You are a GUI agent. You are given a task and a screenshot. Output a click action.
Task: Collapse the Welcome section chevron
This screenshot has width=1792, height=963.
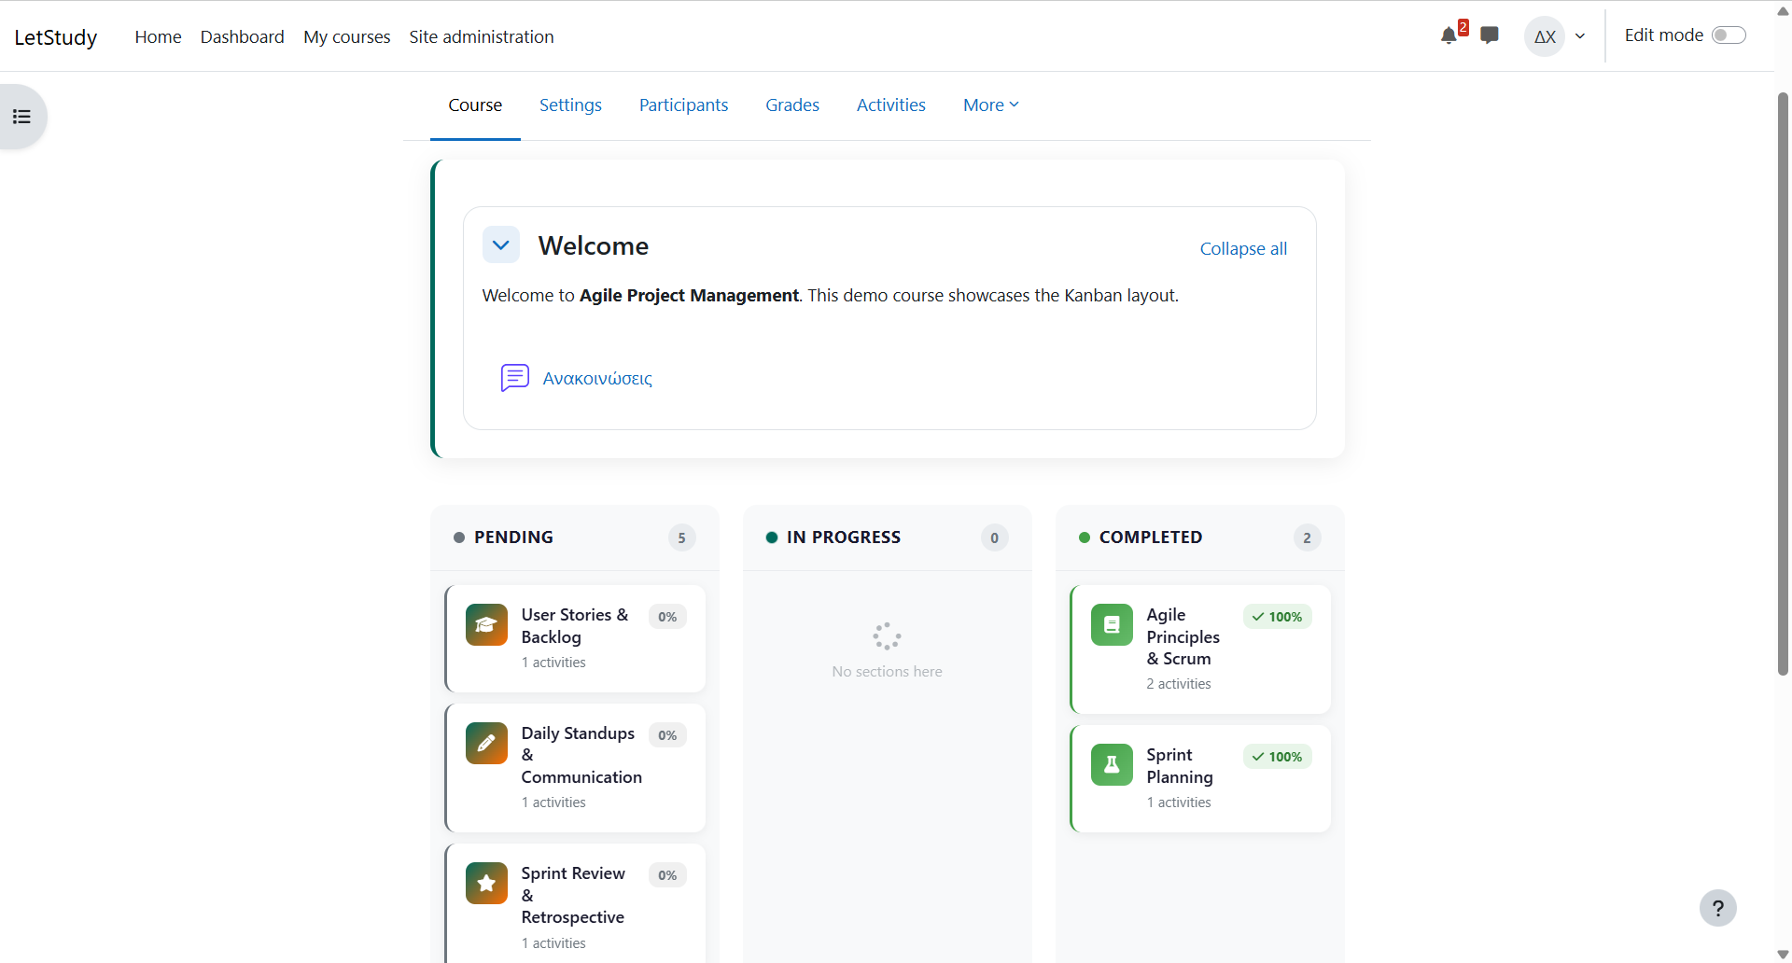(x=501, y=245)
